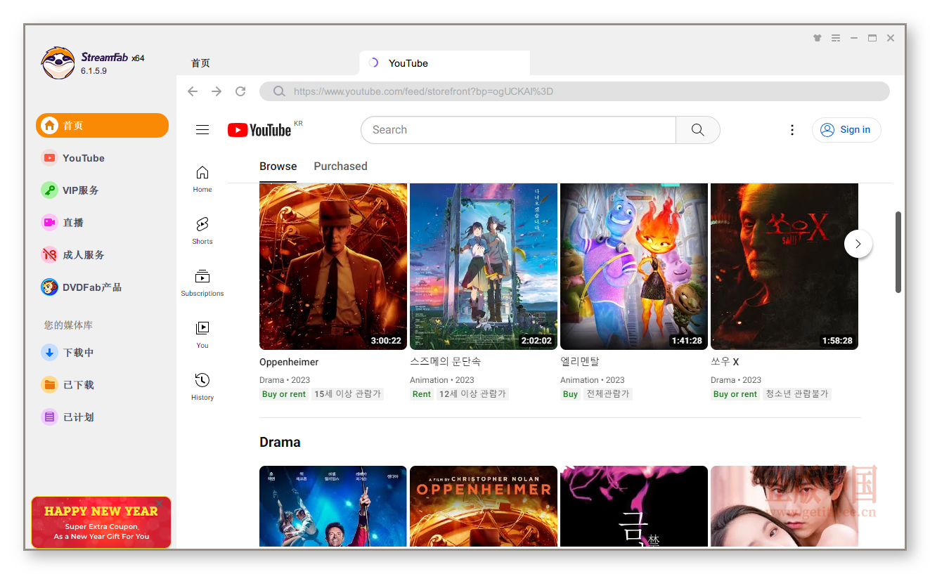930x574 pixels.
Task: Open the 스즈메의 문단속 title link
Action: 445,362
